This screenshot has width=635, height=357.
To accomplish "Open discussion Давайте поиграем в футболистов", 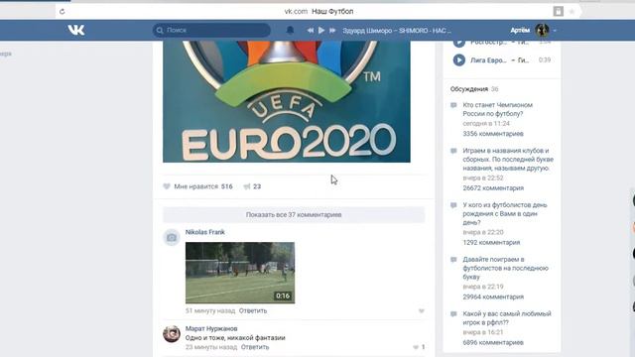I will 505,268.
